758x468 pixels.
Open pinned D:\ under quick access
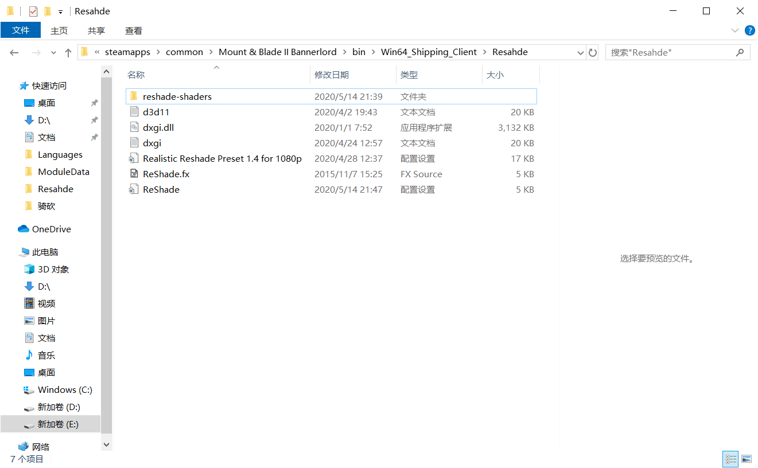(44, 120)
